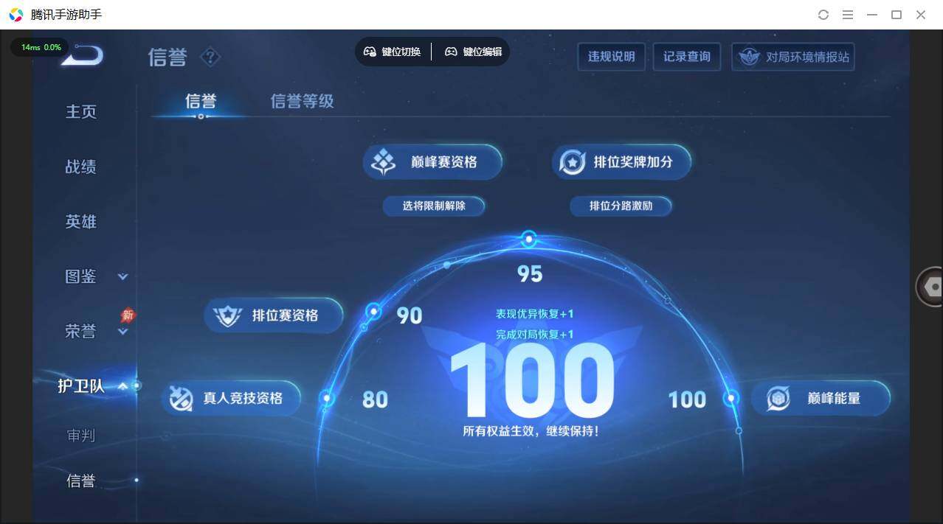
Task: Switch to the 信誉 tab
Action: point(201,101)
